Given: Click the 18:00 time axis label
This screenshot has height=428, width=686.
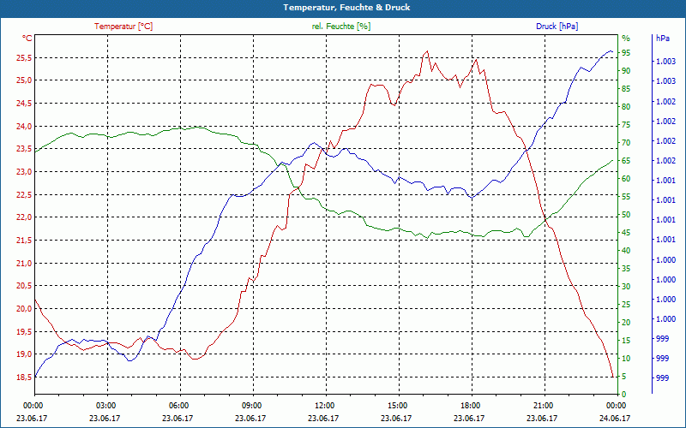Looking at the screenshot, I should (x=469, y=405).
